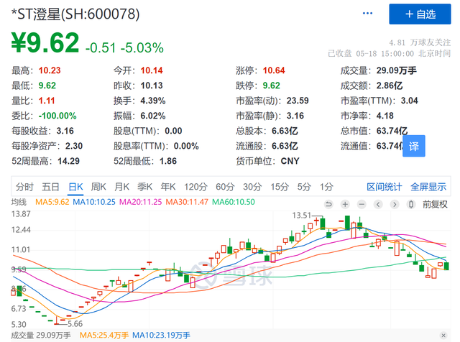Switch to the 120分 interval tab
This screenshot has height=342, width=460.
(195, 187)
